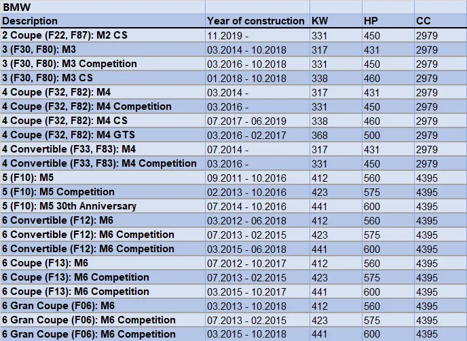Image resolution: width=467 pixels, height=341 pixels.
Task: Click KW value 317 in 4 Coupe M4 row
Action: click(335, 92)
